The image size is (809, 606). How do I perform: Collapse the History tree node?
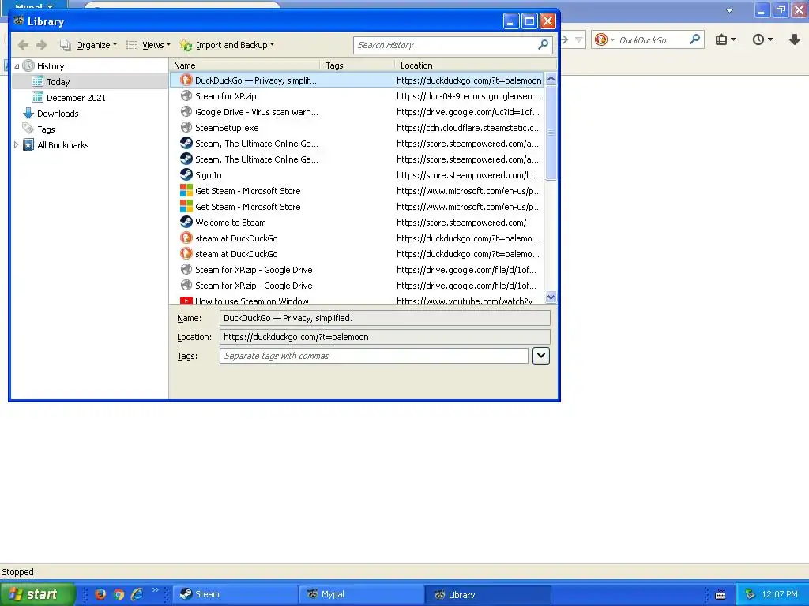[x=17, y=66]
